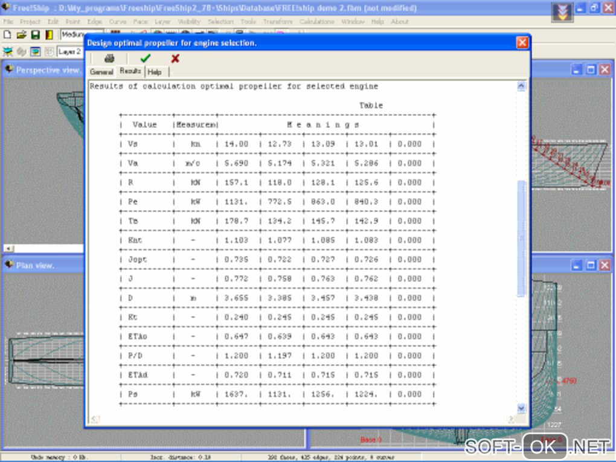Click the results scrollbar down arrow
Screen dimensions: 616x462
(521, 409)
